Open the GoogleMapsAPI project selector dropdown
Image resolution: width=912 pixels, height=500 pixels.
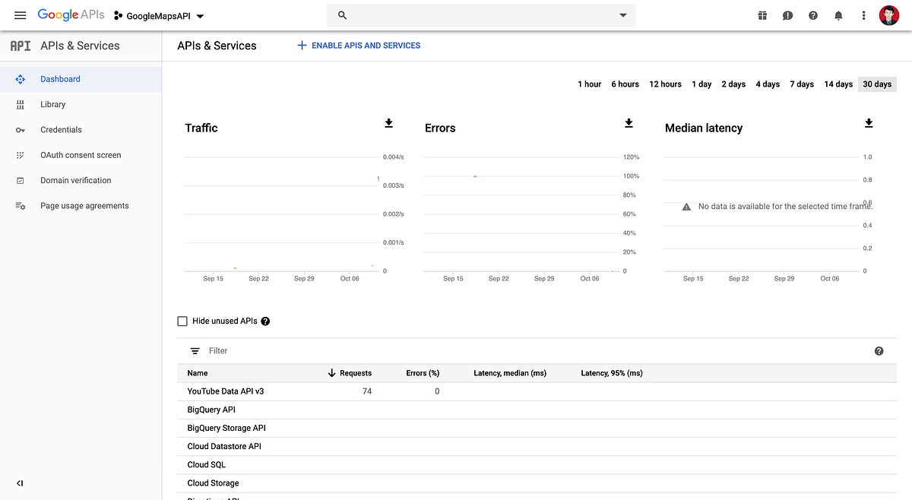(159, 15)
